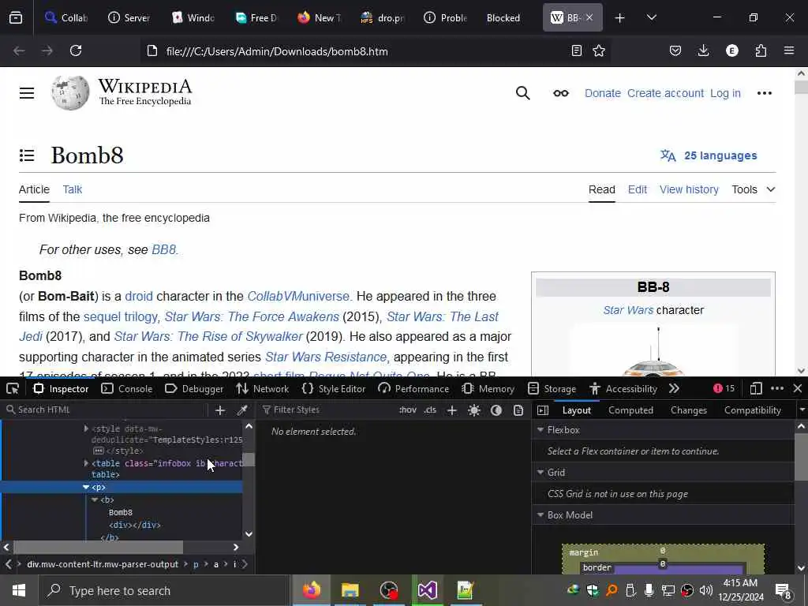This screenshot has height=606, width=808.
Task: Create a new node in HTML inspector
Action: 220,410
